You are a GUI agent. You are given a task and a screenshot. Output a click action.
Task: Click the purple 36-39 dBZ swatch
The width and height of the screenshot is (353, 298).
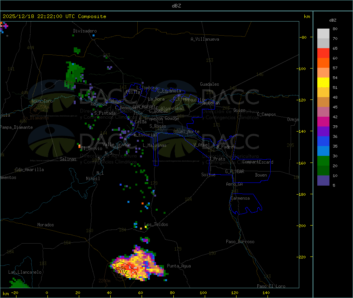coord(323,132)
